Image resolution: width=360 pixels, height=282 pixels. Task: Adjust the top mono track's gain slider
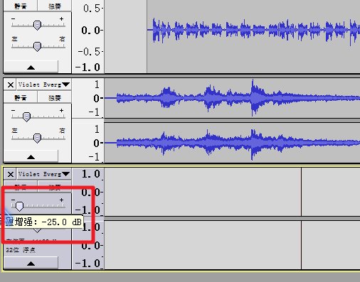point(37,25)
